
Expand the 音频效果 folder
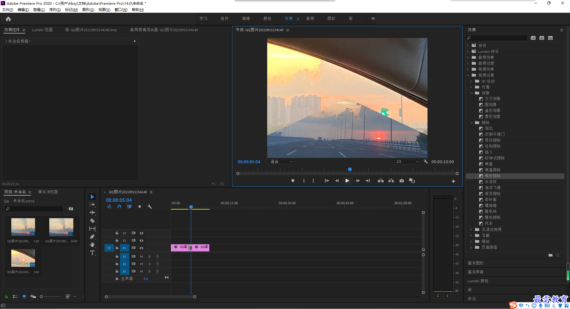468,57
